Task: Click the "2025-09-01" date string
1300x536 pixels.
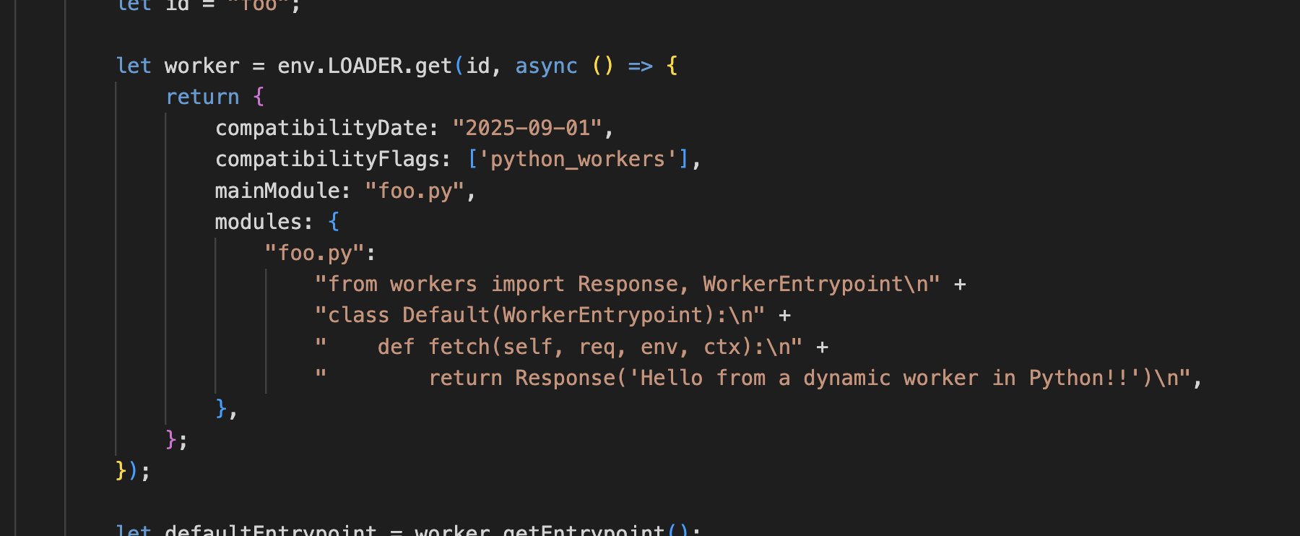Action: [x=526, y=129]
